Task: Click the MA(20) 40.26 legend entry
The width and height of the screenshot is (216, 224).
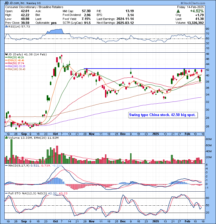Action: click(15, 57)
